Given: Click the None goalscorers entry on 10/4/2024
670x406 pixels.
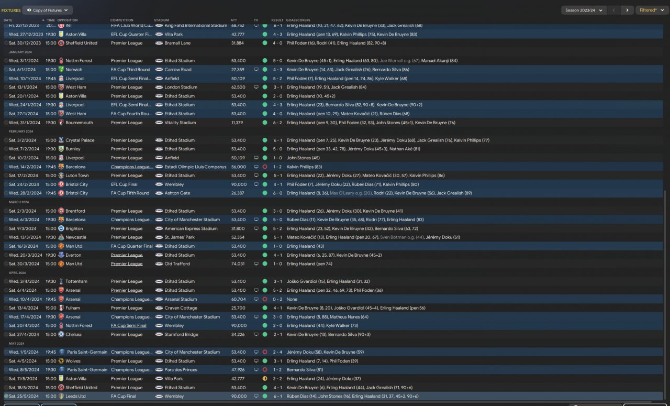Looking at the screenshot, I should point(292,299).
